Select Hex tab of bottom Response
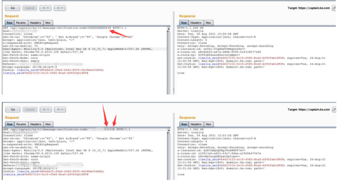The image size is (346, 186). pos(209,124)
